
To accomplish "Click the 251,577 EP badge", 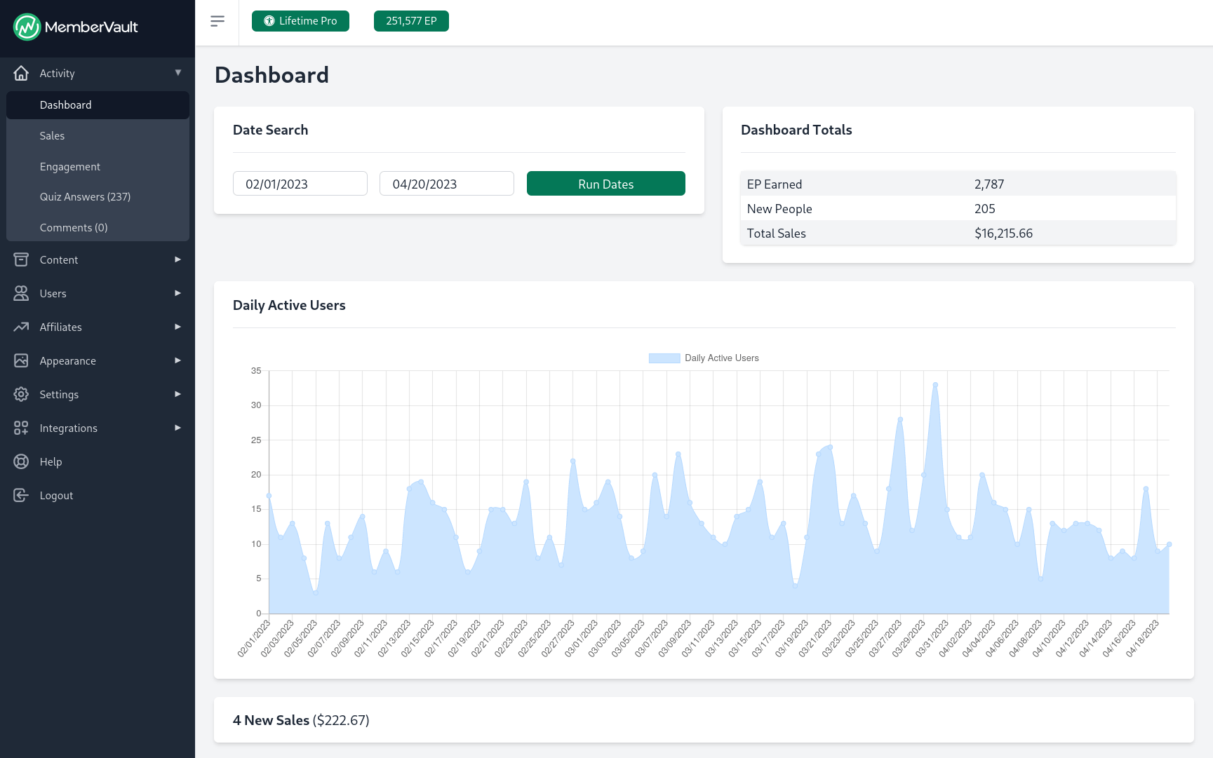I will pyautogui.click(x=411, y=21).
